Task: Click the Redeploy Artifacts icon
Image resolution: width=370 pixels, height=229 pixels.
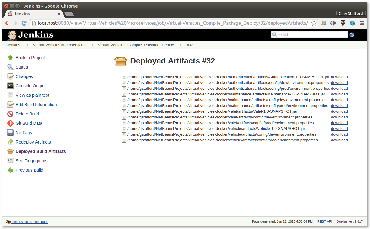Action: [x=10, y=142]
